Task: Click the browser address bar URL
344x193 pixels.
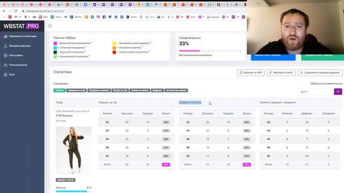Action: pos(45,11)
